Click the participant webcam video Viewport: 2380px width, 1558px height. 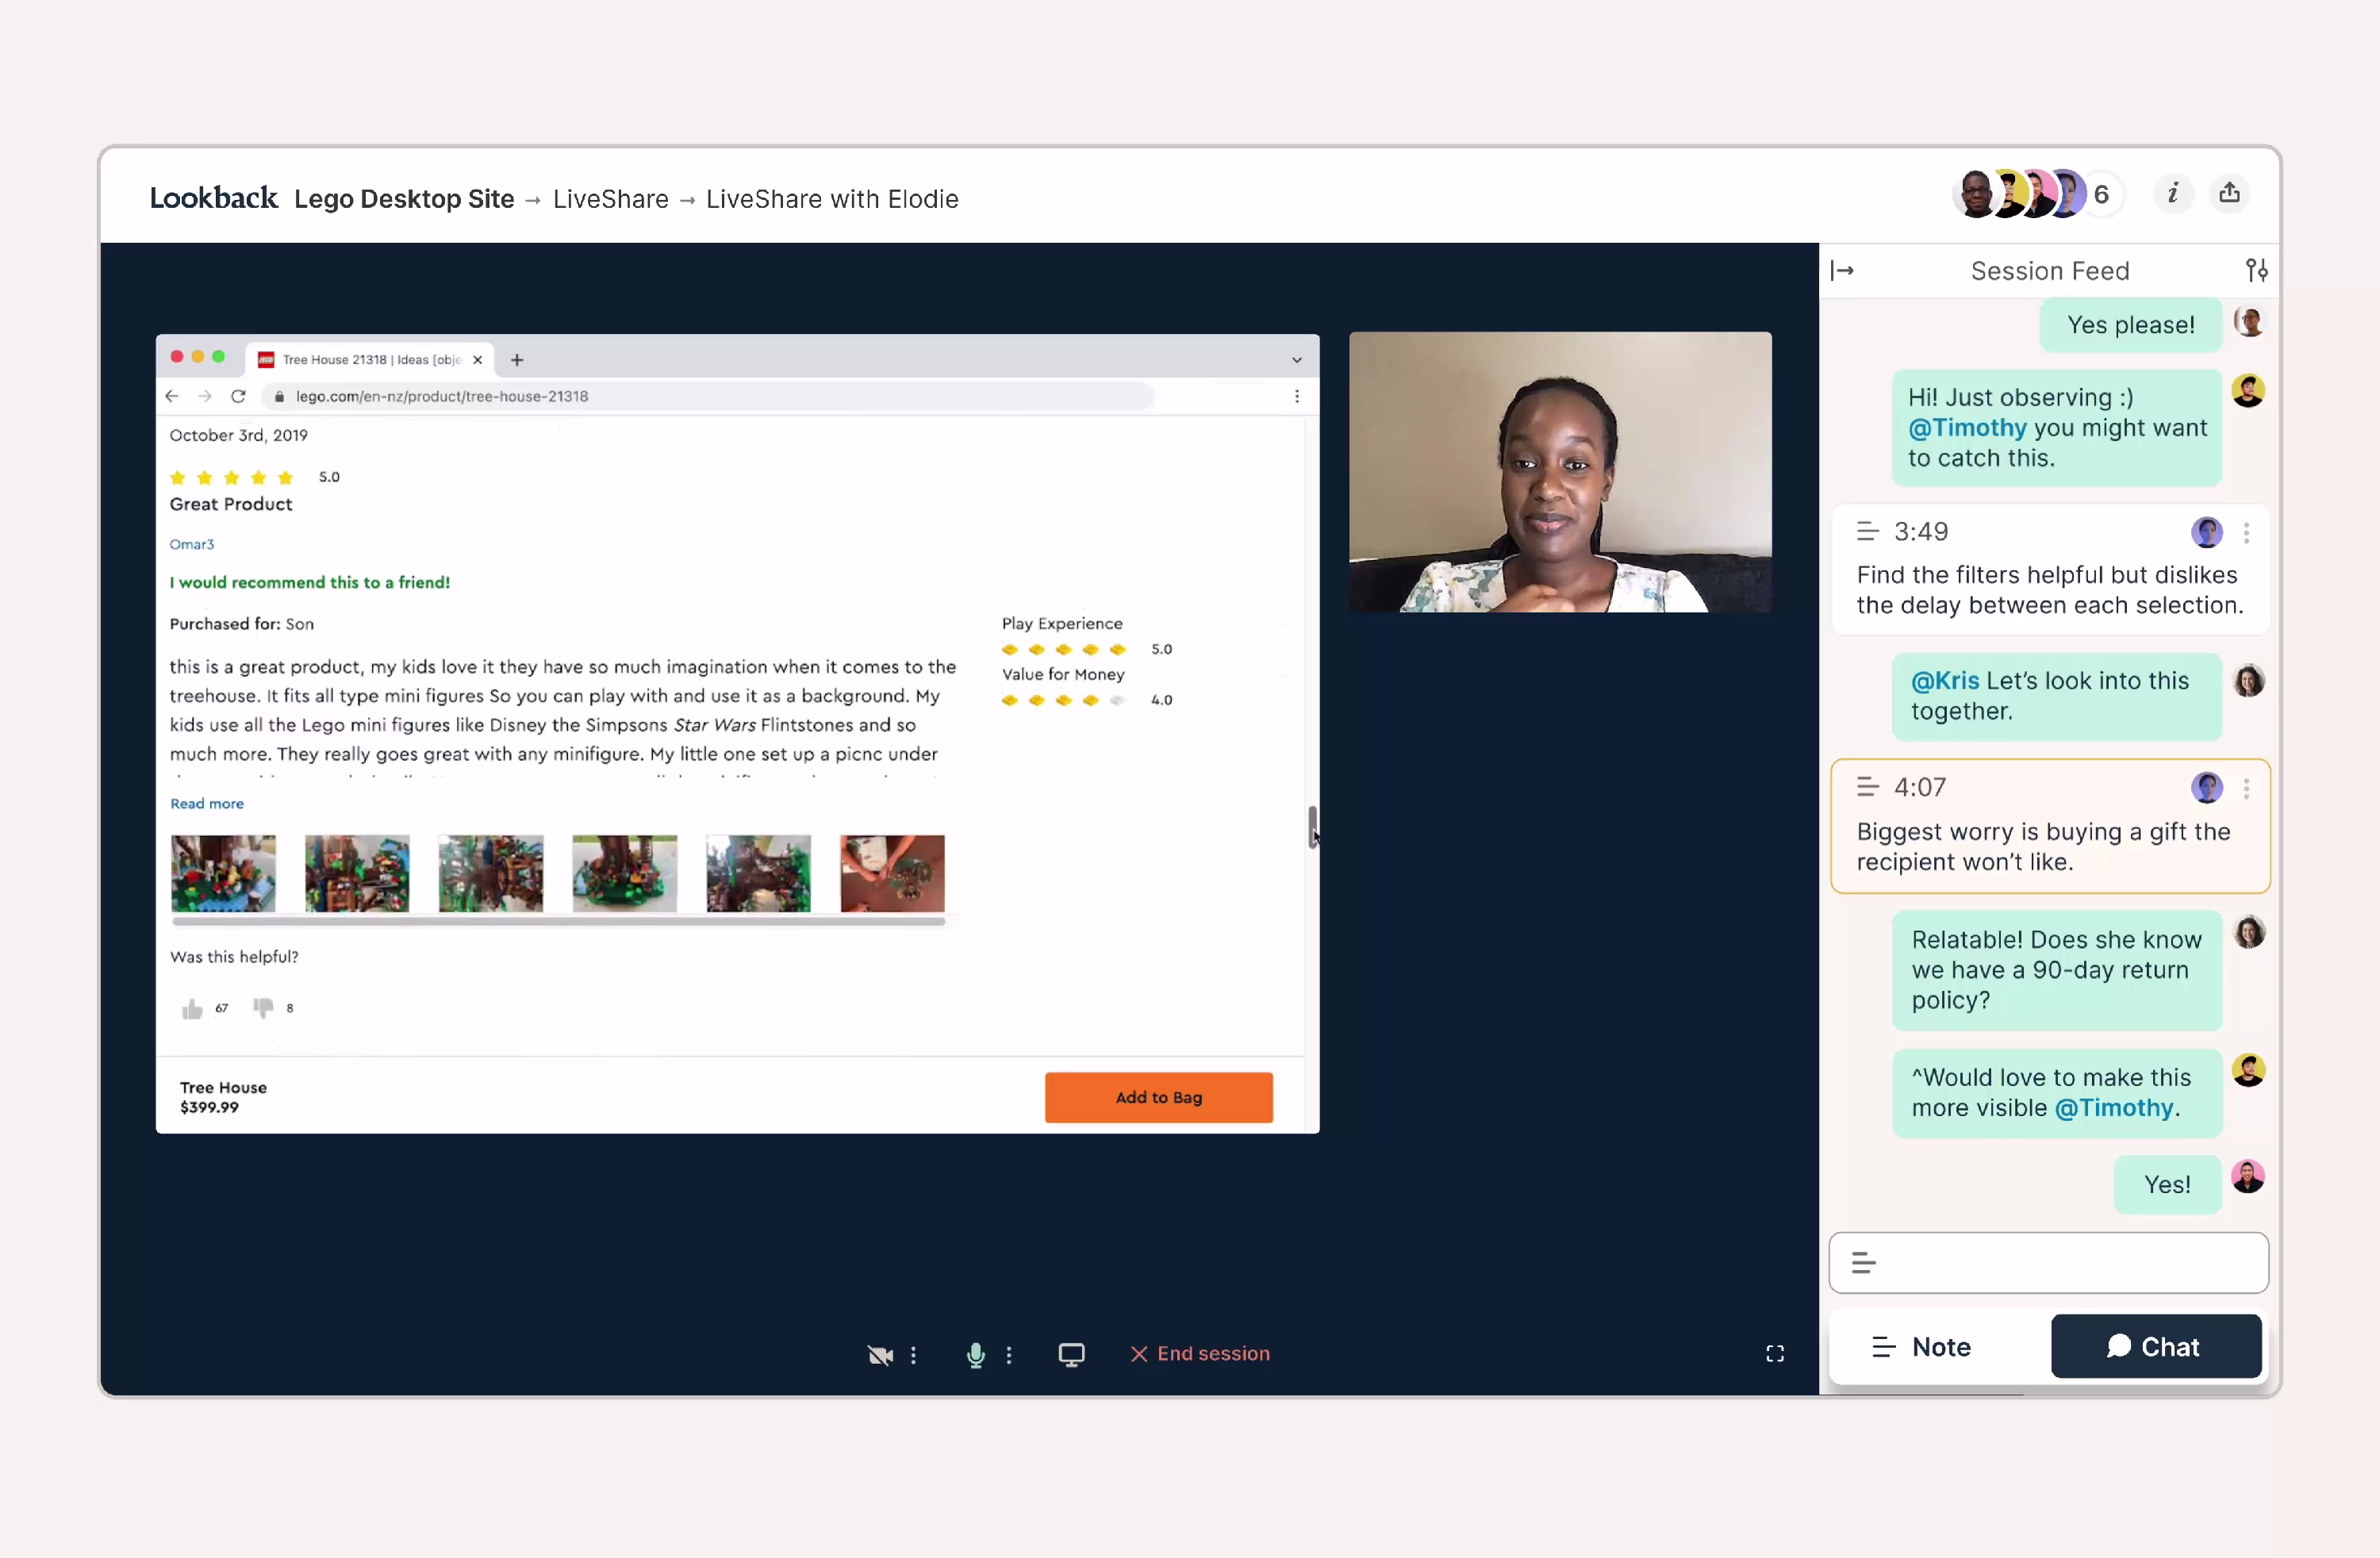pos(1560,472)
